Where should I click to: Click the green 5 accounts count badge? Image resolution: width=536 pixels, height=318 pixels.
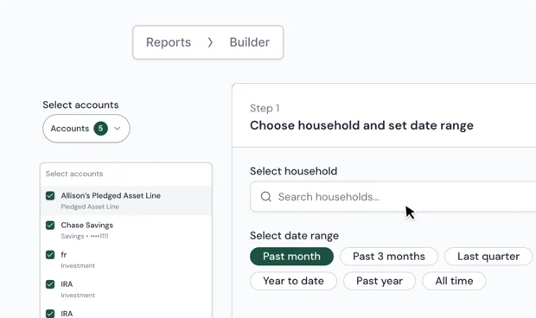point(101,129)
